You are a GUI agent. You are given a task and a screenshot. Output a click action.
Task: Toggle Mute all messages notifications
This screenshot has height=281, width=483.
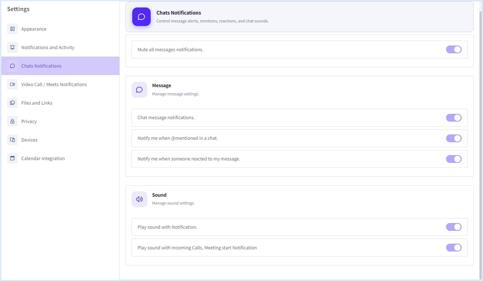[x=454, y=49]
